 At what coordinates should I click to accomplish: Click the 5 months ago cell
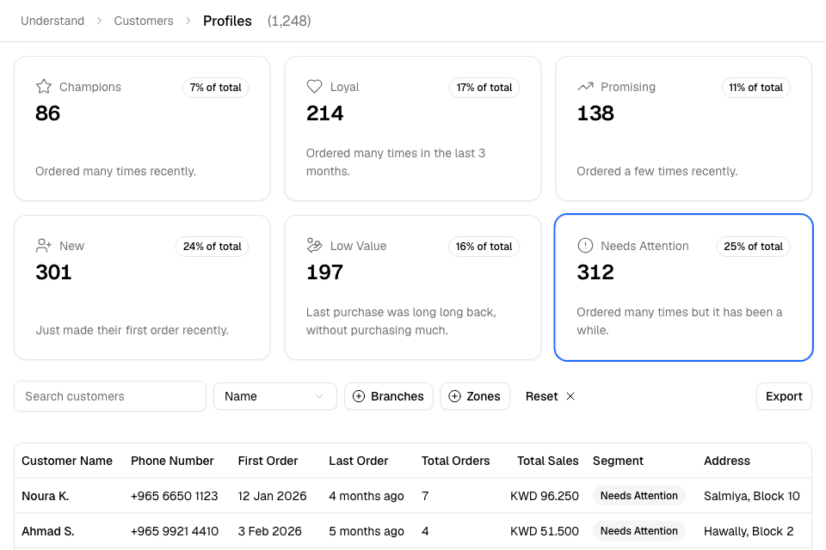point(367,531)
